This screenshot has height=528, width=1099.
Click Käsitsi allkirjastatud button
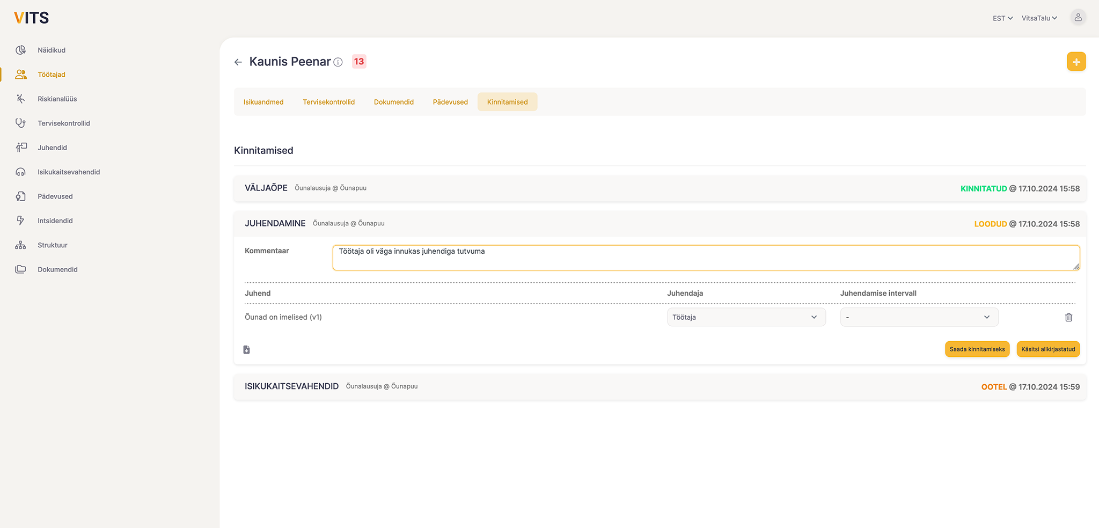[x=1047, y=349]
